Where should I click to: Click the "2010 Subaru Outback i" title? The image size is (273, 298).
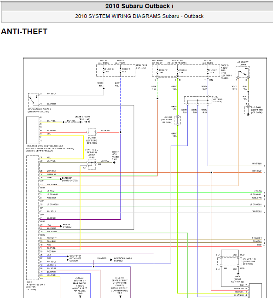pyautogui.click(x=139, y=6)
